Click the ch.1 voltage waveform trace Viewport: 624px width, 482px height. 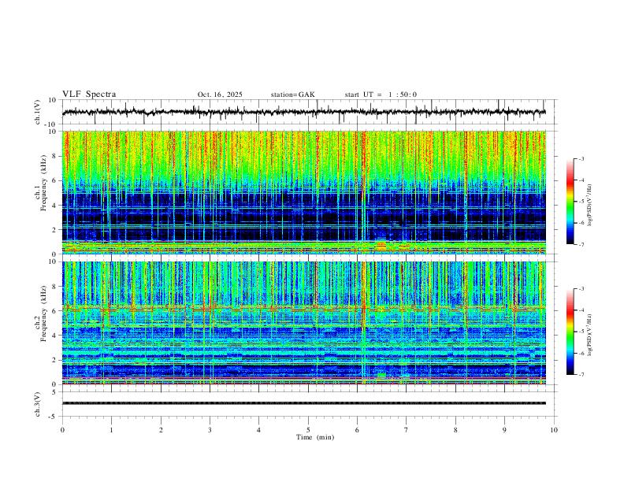(x=304, y=112)
